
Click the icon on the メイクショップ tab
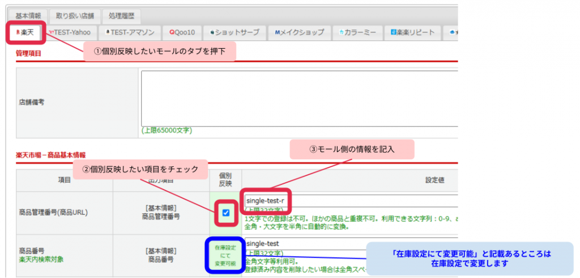[x=277, y=32]
